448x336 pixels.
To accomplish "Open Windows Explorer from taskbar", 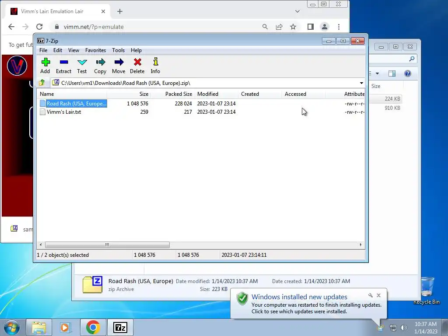I will pos(39,327).
